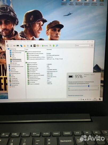This screenshot has width=108, height=145.
Task: Click the green round clock toolbar icon
Action: (38, 46)
